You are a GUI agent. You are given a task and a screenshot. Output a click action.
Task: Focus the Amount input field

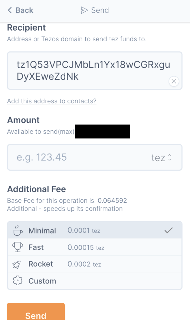pyautogui.click(x=78, y=157)
